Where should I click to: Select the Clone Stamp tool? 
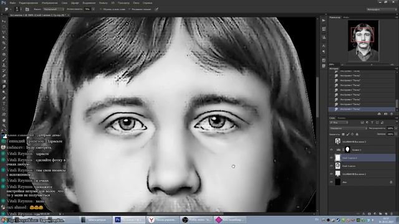click(x=4, y=65)
